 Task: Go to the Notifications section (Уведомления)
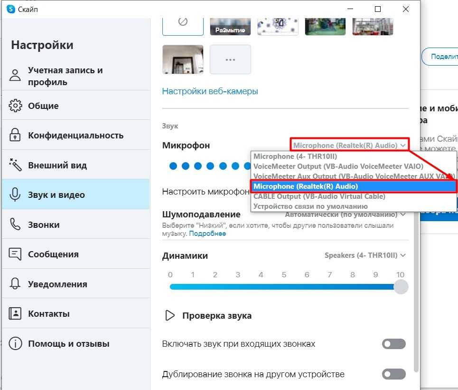click(x=76, y=284)
